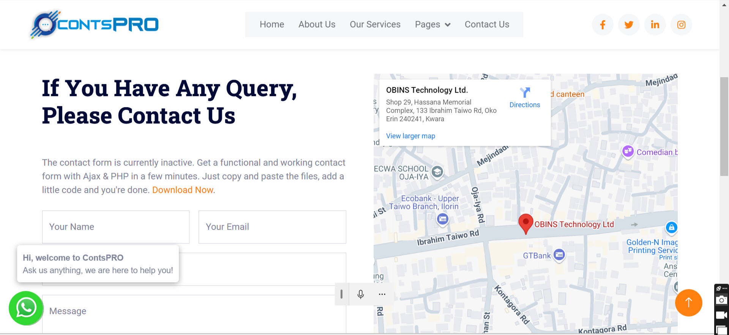
Task: Open the three-dots more options in floating toolbar
Action: (382, 294)
